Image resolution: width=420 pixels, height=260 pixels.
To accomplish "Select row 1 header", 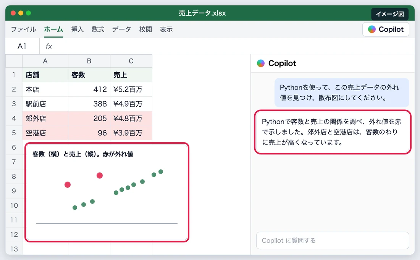I will (x=14, y=75).
